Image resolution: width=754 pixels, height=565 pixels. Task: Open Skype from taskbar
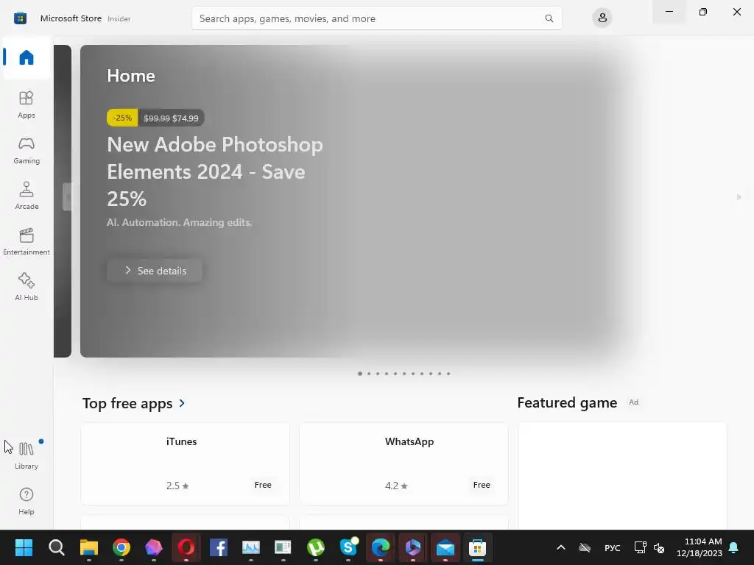tap(348, 547)
